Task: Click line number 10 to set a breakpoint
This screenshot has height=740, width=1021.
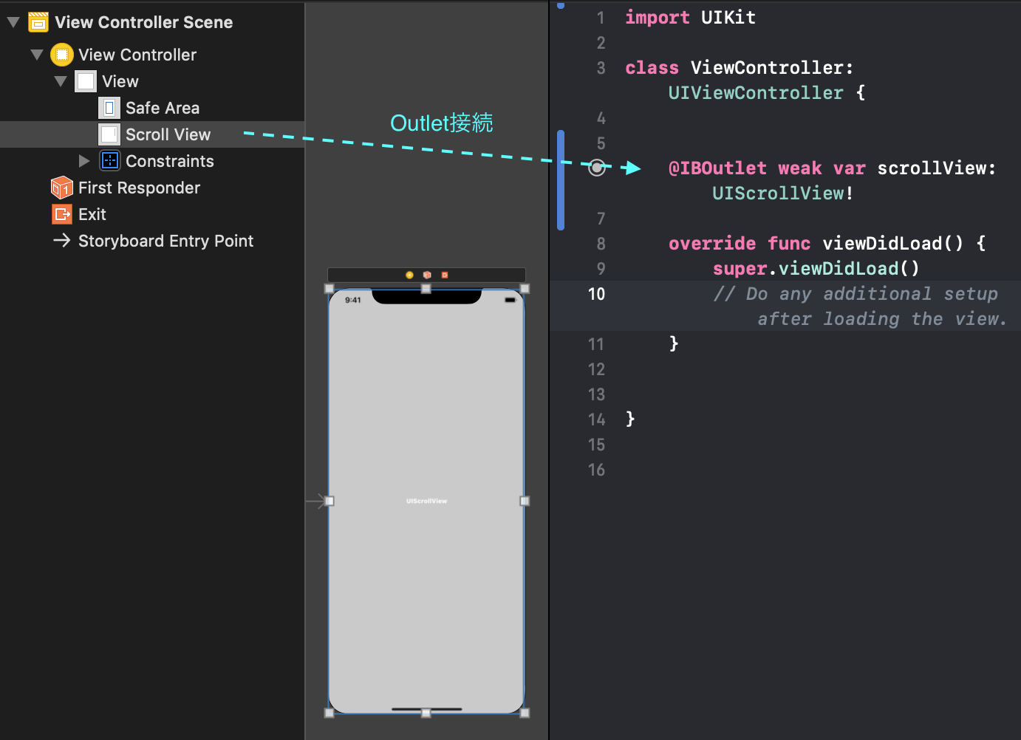Action: (x=596, y=293)
